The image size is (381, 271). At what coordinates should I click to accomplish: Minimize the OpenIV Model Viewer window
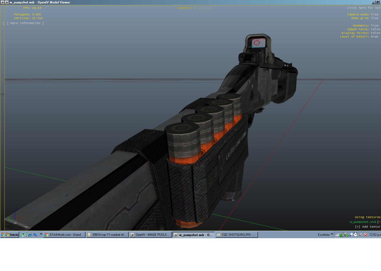click(373, 2)
